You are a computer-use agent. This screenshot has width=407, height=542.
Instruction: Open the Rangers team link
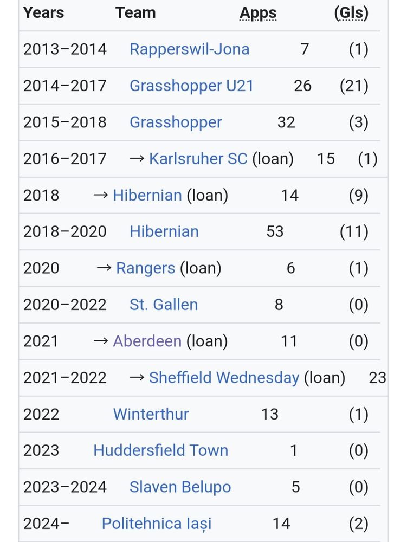(145, 269)
